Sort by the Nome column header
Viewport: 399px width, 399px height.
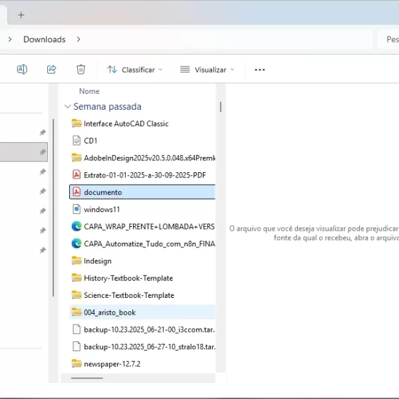(x=89, y=91)
